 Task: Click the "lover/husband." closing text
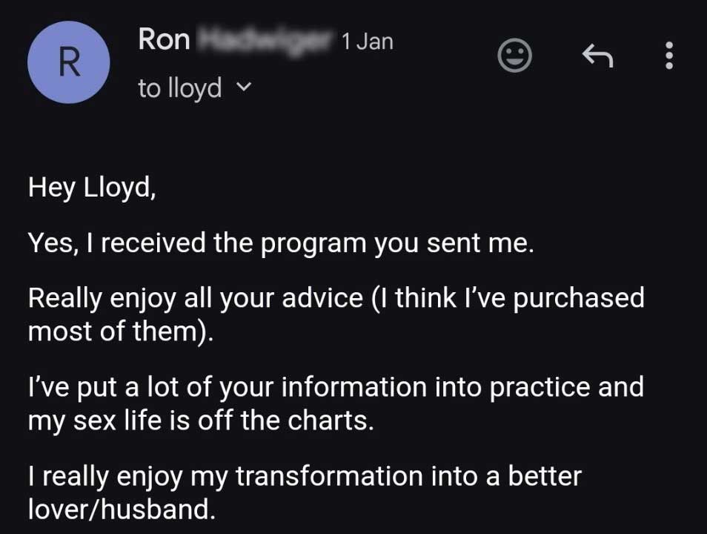(x=122, y=510)
